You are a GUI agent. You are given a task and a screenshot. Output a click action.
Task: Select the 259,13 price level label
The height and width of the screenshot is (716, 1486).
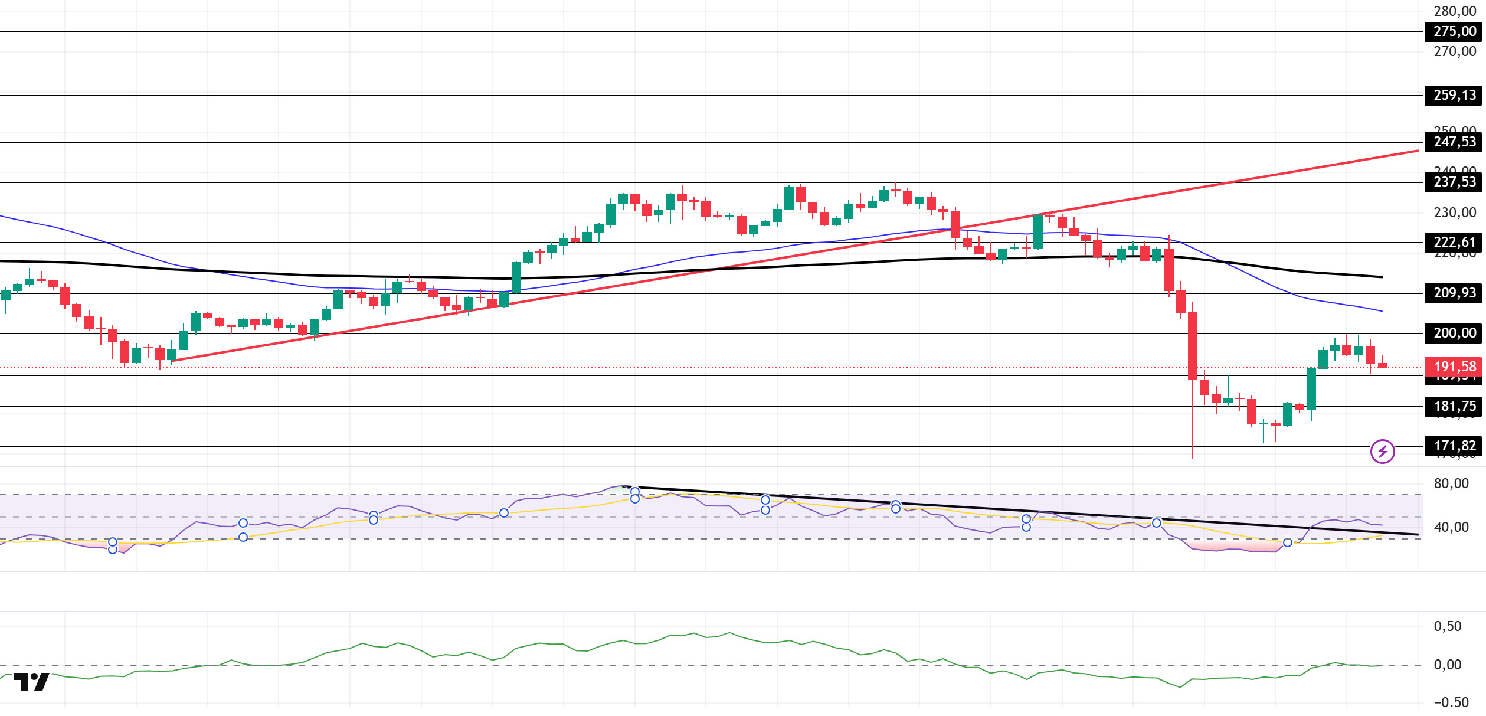tap(1454, 95)
